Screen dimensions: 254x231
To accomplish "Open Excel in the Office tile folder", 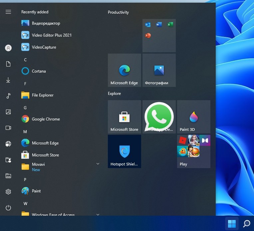I will pyautogui.click(x=170, y=25).
